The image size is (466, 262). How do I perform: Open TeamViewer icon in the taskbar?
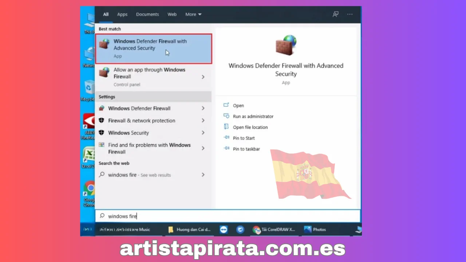[224, 230]
